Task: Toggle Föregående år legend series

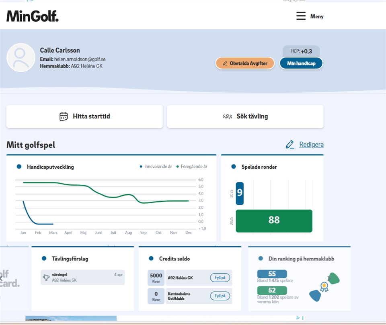Action: click(192, 166)
